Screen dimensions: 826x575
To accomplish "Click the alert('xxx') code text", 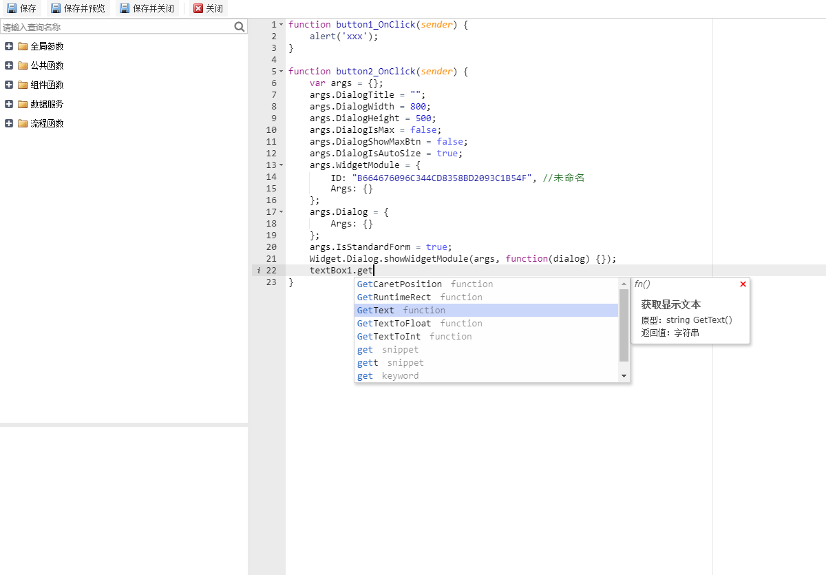I will pos(344,36).
